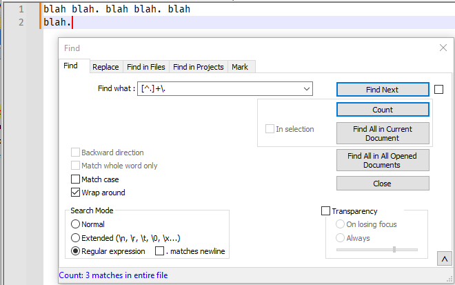The height and width of the screenshot is (285, 455).
Task: Enable the '. matches newline' checkbox
Action: click(x=159, y=251)
